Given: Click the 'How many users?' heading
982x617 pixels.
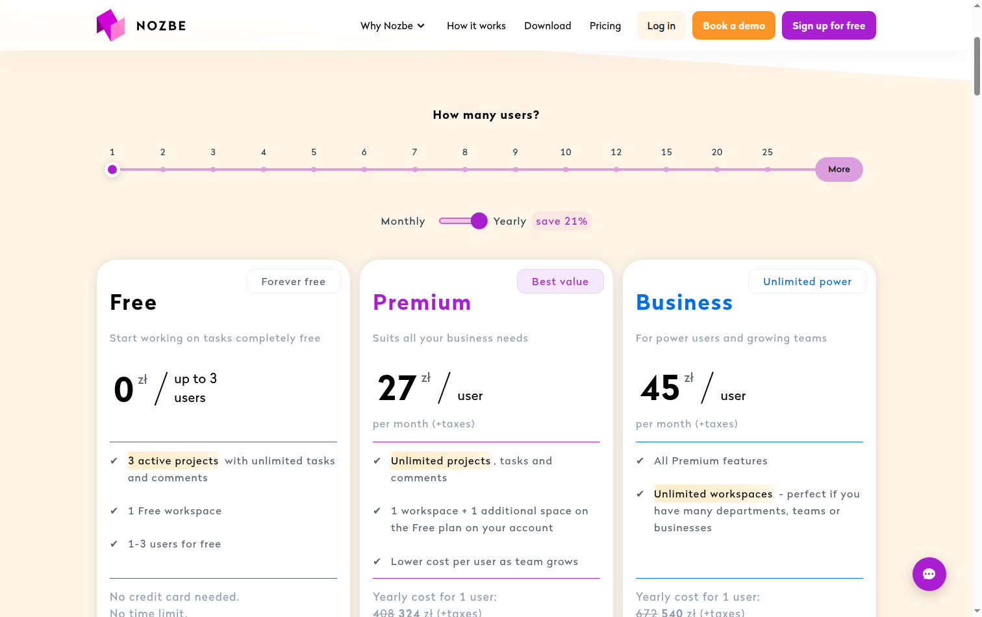Looking at the screenshot, I should click(486, 115).
